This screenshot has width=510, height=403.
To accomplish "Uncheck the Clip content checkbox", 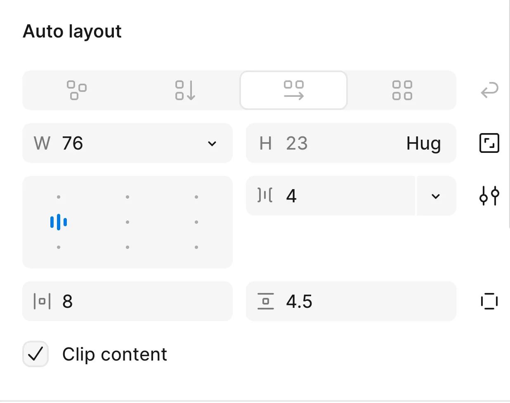I will point(35,354).
